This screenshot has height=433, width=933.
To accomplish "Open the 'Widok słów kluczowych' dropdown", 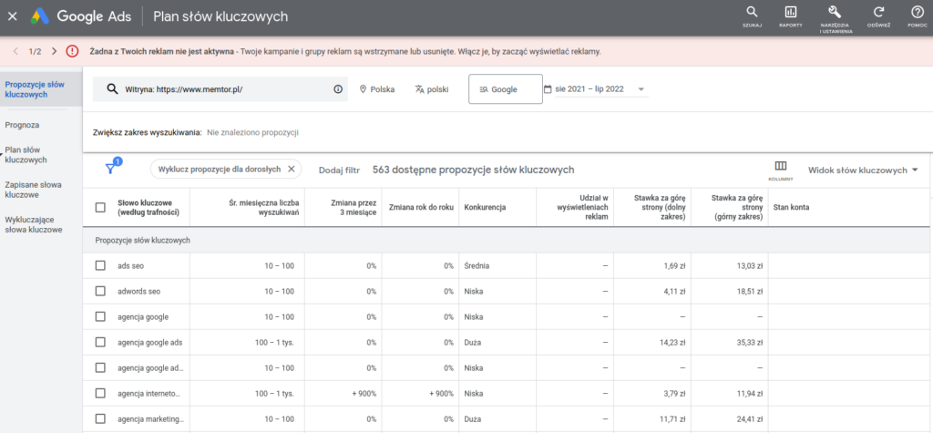I will [x=862, y=170].
